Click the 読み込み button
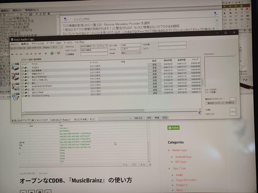The height and width of the screenshot is (193, 258). pyautogui.click(x=139, y=118)
